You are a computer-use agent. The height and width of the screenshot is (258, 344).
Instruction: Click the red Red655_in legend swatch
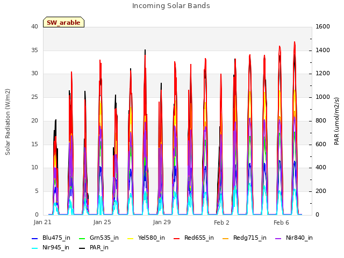(177, 239)
